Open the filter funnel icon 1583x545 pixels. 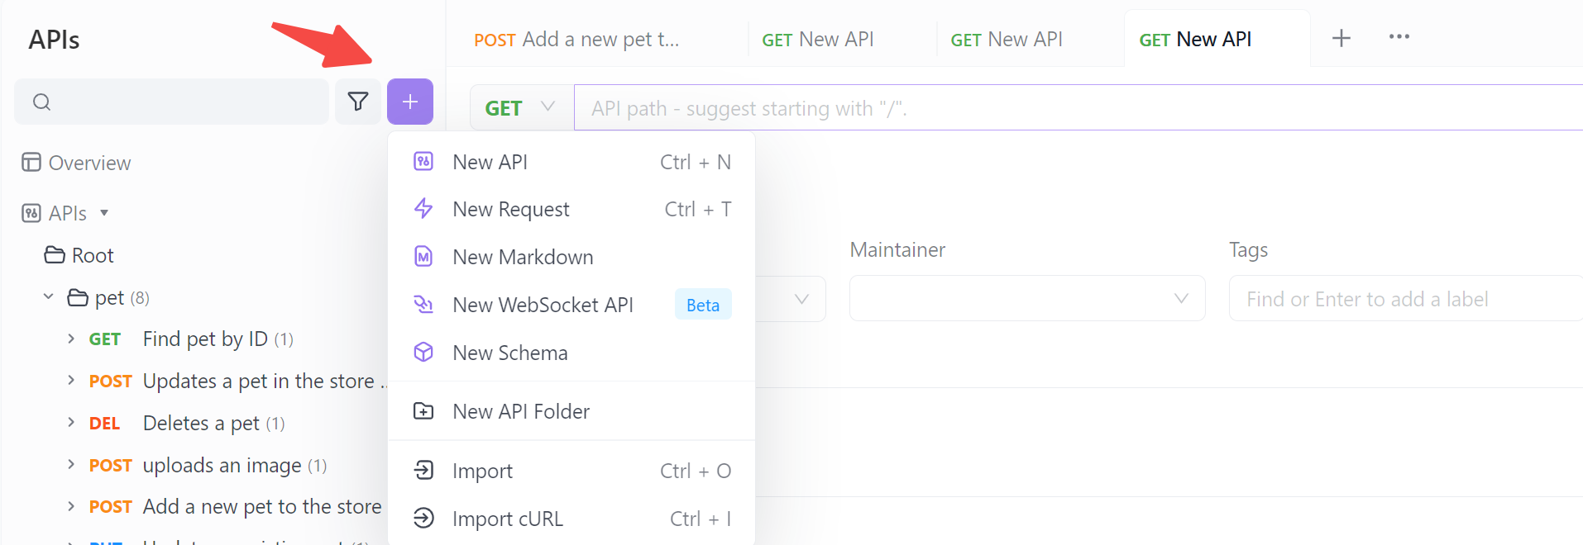coord(358,102)
